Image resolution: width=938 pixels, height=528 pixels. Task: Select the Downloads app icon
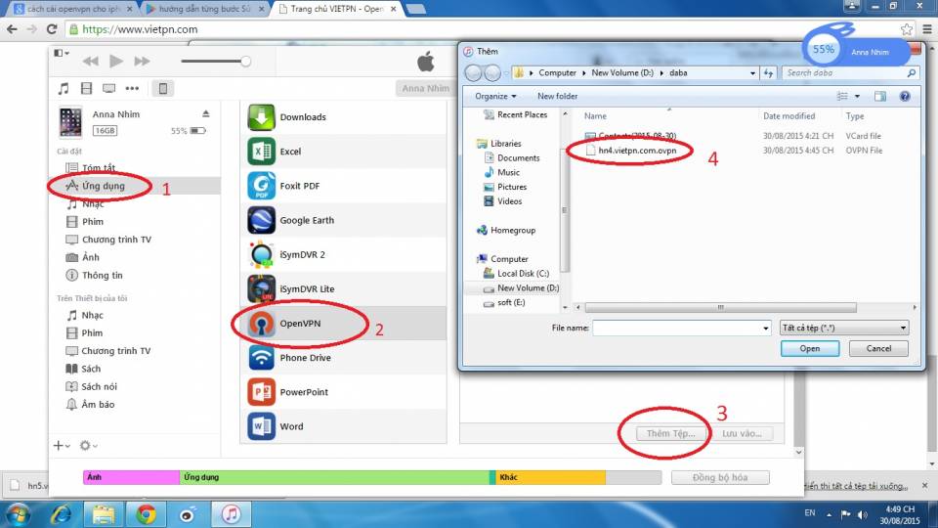(262, 116)
